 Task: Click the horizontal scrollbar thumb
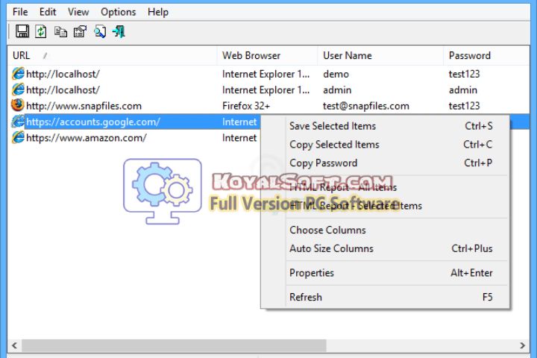(x=174, y=345)
